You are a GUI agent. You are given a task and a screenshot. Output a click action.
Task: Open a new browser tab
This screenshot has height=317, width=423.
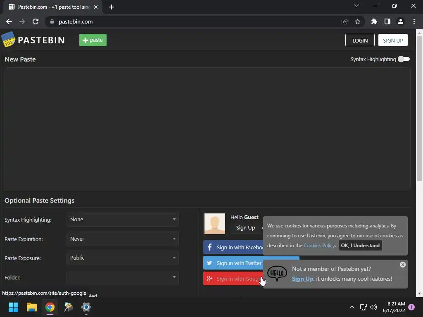pyautogui.click(x=112, y=7)
